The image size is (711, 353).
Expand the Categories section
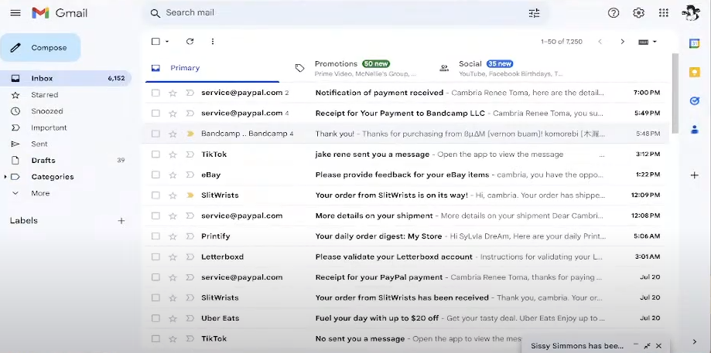[5, 177]
